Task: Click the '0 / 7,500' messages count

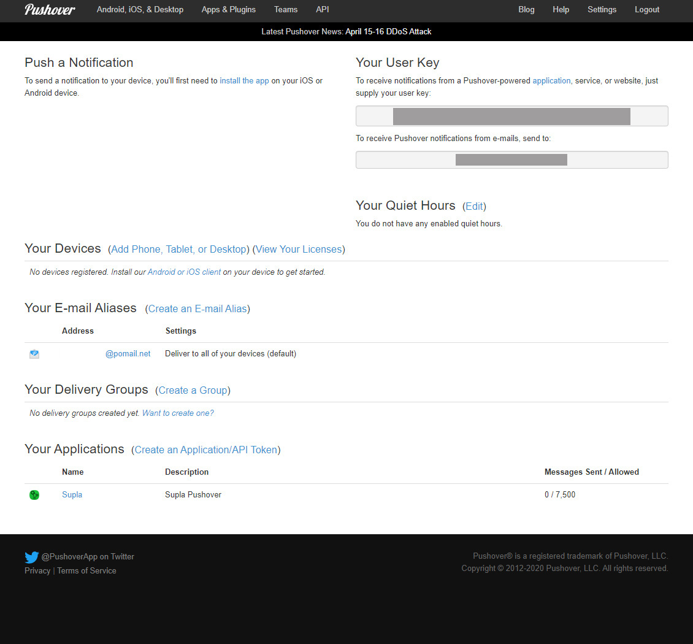Action: point(560,494)
